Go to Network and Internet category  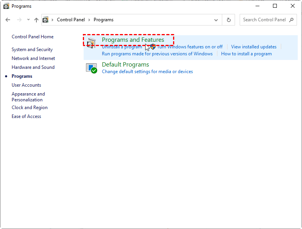[33, 58]
